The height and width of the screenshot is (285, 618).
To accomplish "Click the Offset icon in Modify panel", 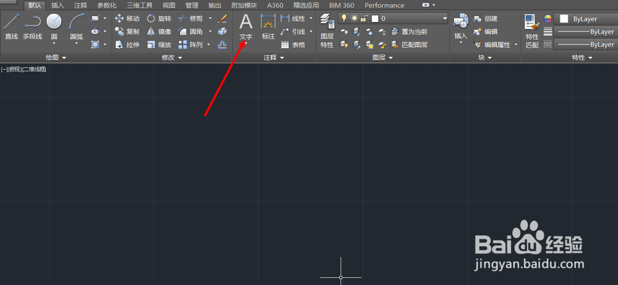I will click(x=222, y=45).
